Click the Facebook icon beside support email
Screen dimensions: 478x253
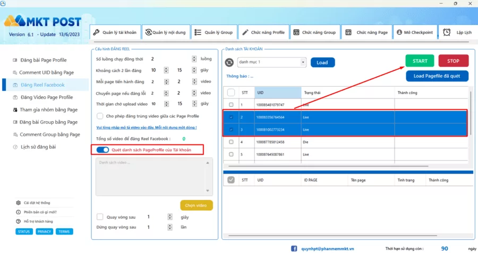(x=294, y=248)
